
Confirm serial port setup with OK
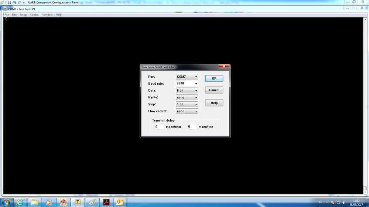214,78
